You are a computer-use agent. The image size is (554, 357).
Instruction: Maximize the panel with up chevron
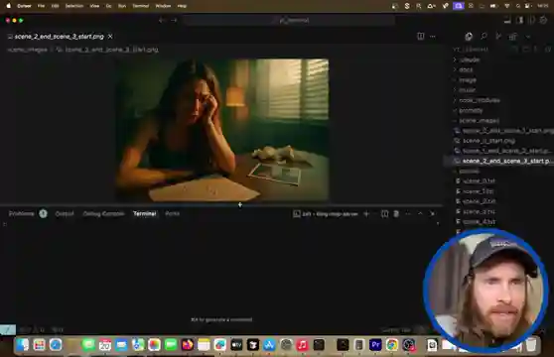420,213
